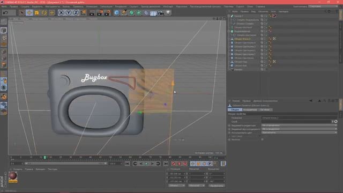Click the search icon in object manager

point(325,11)
